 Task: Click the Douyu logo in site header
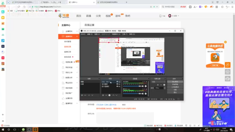click(64, 16)
